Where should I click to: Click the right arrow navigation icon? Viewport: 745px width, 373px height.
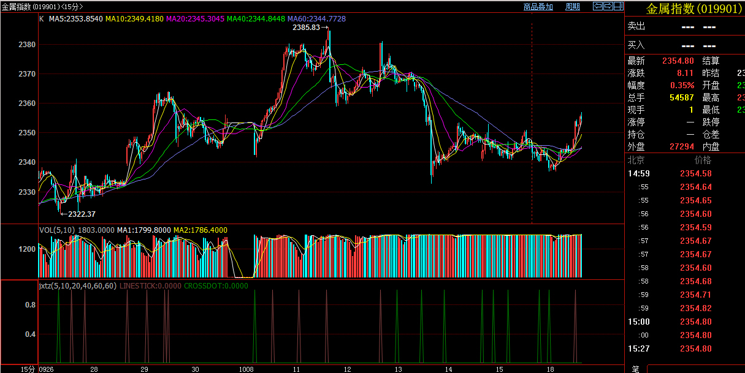(x=608, y=7)
